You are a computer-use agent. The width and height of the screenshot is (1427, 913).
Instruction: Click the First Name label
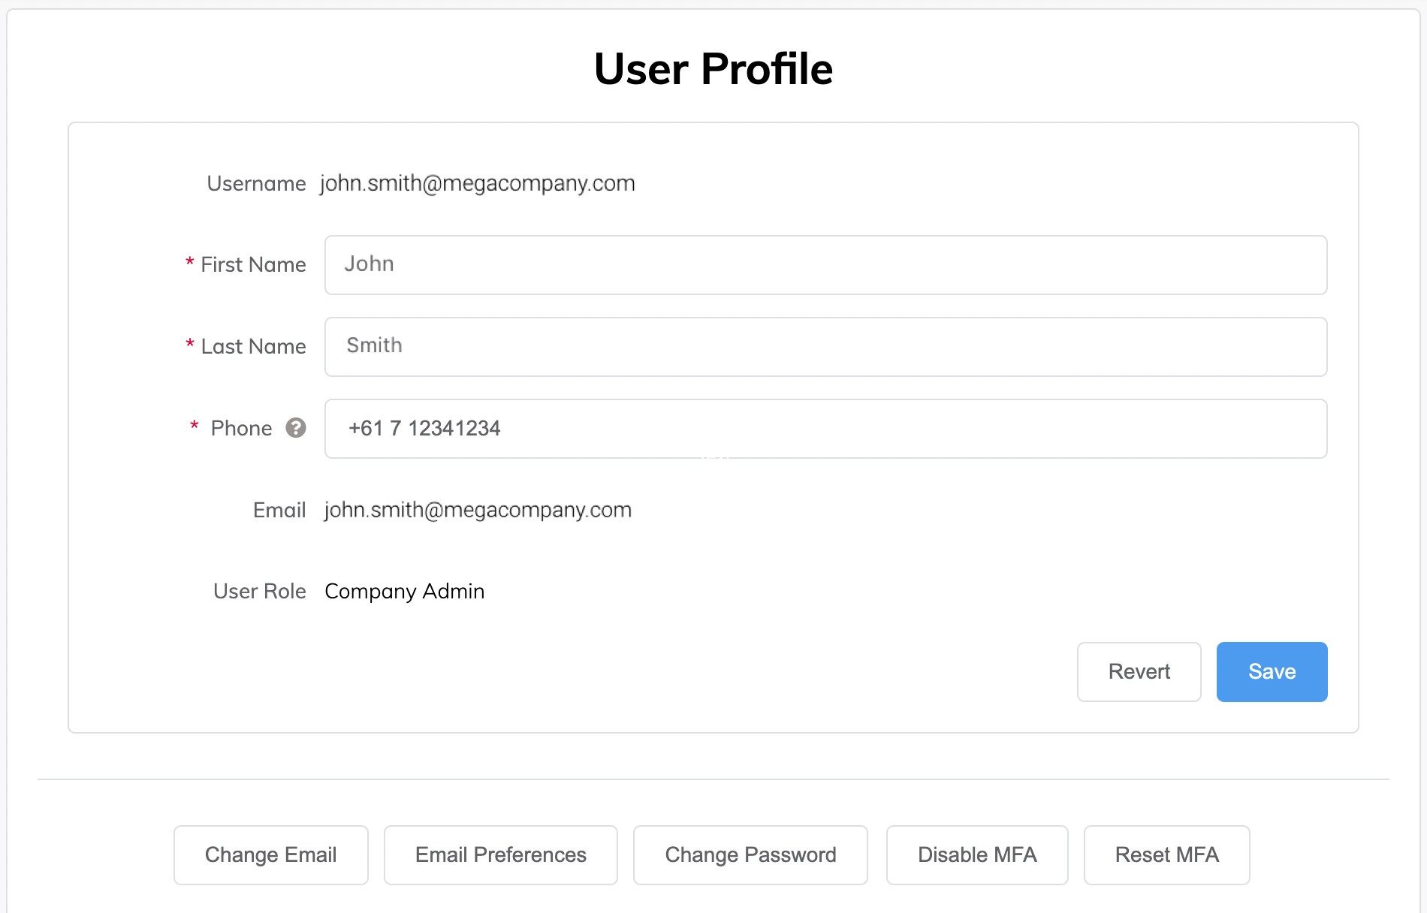[x=253, y=265]
